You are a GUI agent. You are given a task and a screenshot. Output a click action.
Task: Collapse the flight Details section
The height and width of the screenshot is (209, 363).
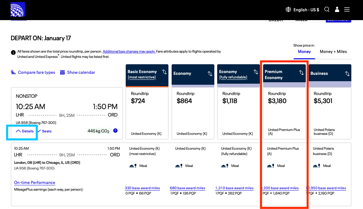point(25,131)
